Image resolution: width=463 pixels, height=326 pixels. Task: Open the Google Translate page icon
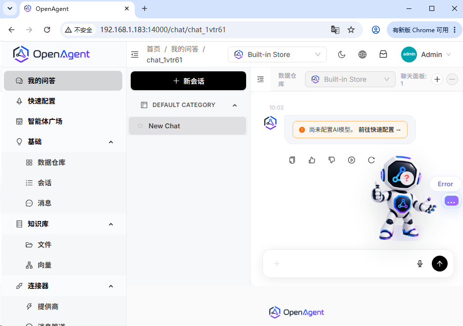coord(335,30)
